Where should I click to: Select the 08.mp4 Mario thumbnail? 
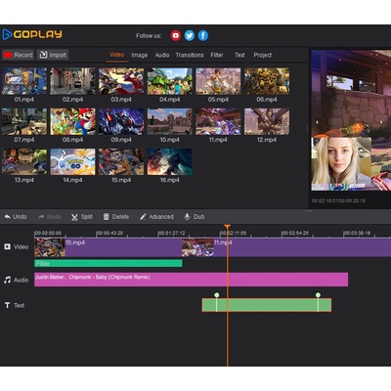point(72,121)
